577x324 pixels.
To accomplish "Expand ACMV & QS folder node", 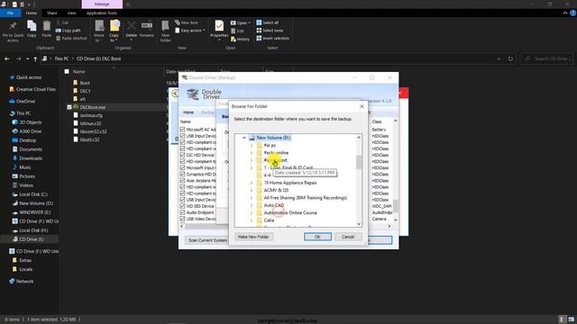I will click(x=252, y=190).
